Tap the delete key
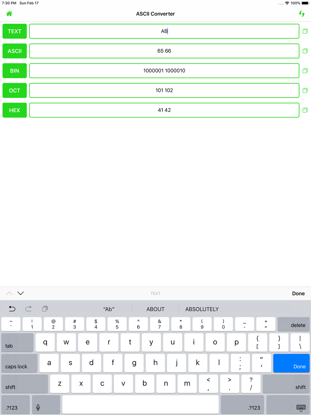Viewport: 311px width, 415px height. coord(294,324)
